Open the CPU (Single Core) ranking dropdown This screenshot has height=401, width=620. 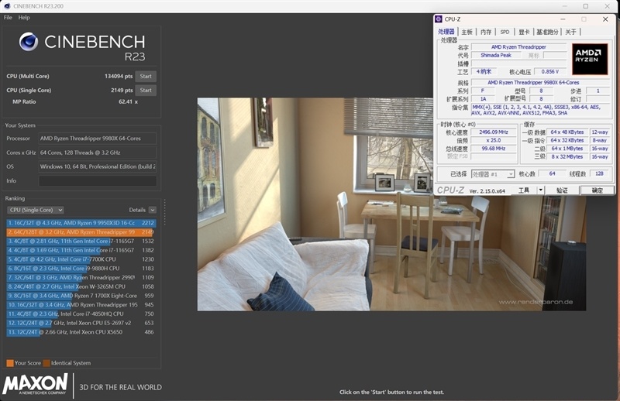[35, 210]
